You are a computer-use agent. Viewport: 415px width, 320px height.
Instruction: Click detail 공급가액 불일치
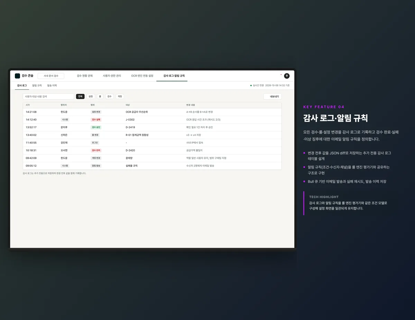click(194, 150)
